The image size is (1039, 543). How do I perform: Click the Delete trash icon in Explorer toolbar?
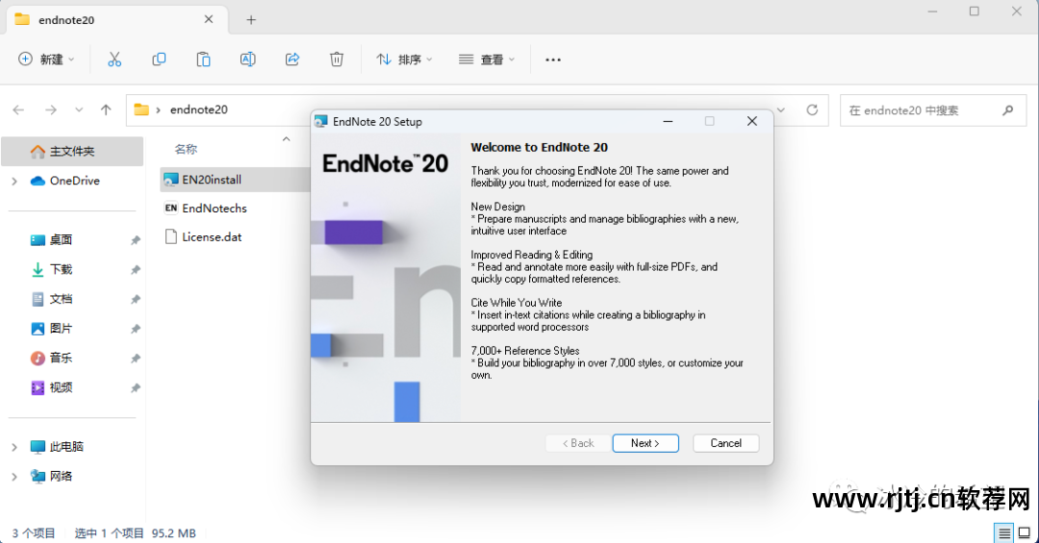tap(337, 60)
